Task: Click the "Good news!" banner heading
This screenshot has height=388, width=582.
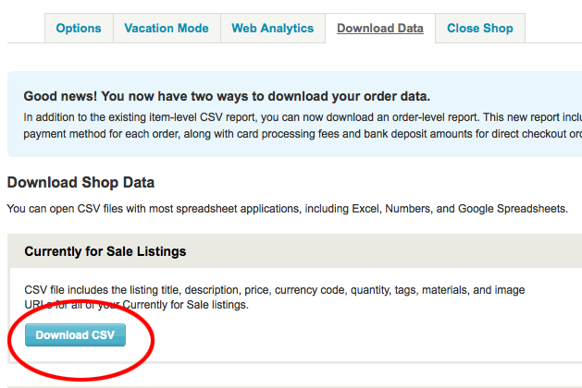Action: pos(227,96)
